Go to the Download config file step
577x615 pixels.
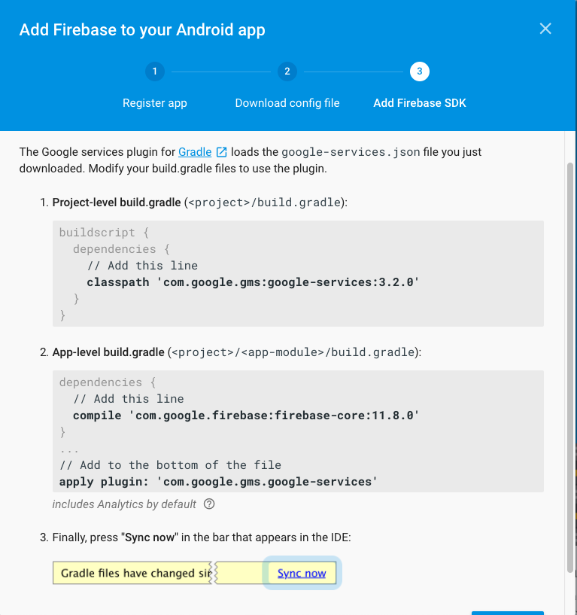coord(287,103)
